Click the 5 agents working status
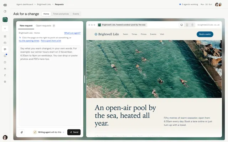Image resolution: width=228 pixels, height=142 pixels. [188, 4]
